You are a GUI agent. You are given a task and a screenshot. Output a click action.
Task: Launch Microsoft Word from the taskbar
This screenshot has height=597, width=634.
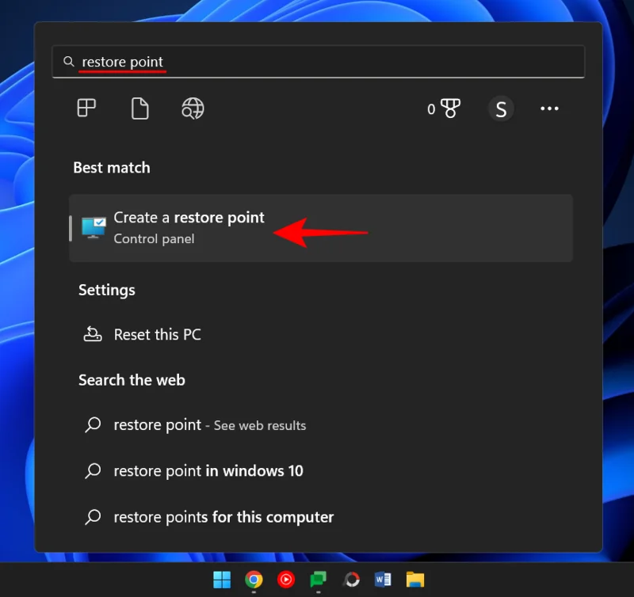click(383, 580)
